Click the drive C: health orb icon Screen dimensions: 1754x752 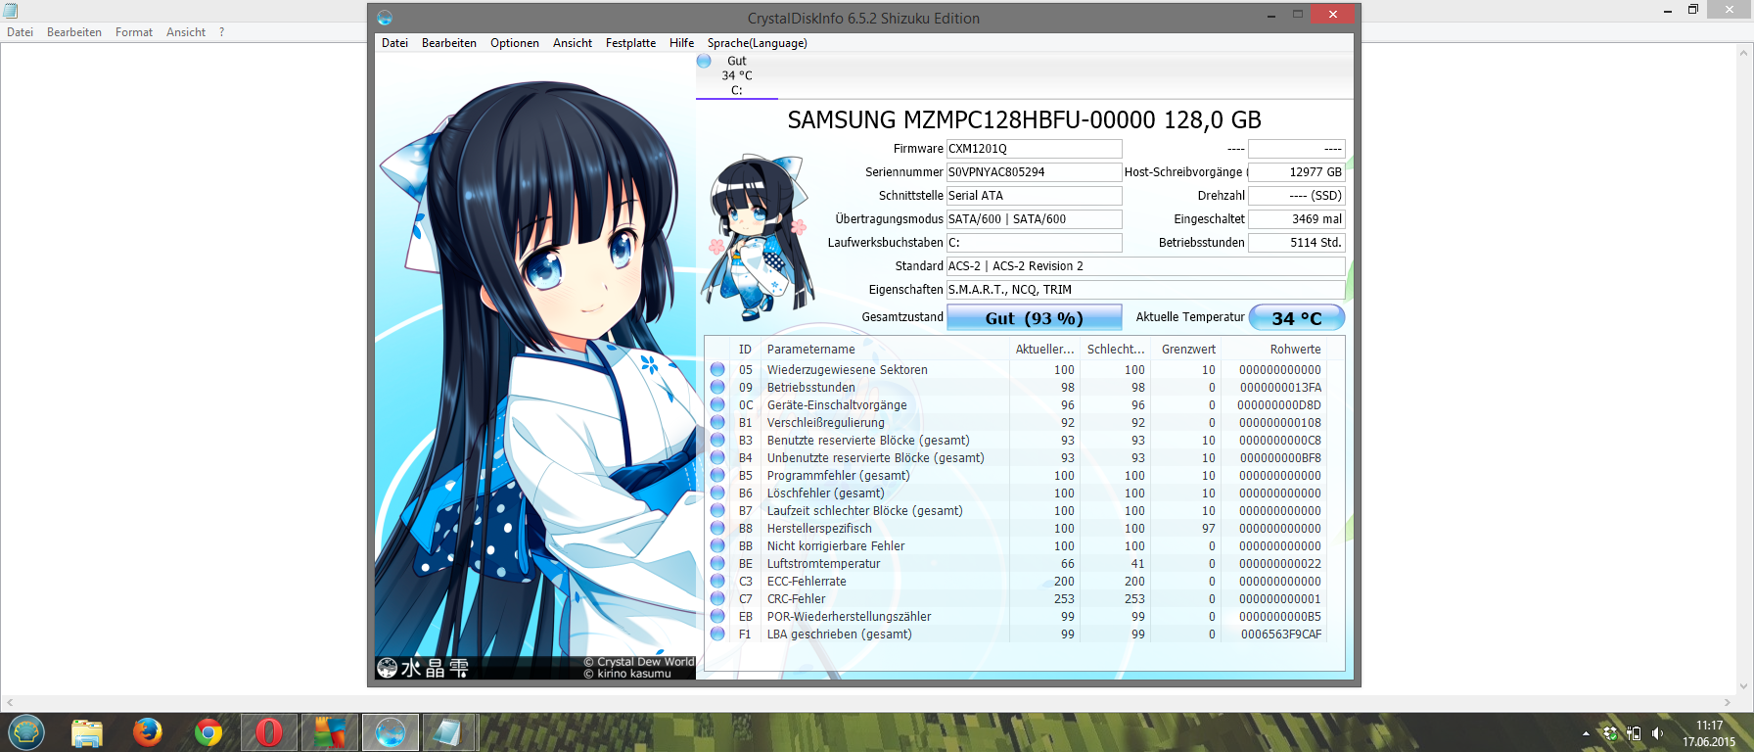point(704,61)
